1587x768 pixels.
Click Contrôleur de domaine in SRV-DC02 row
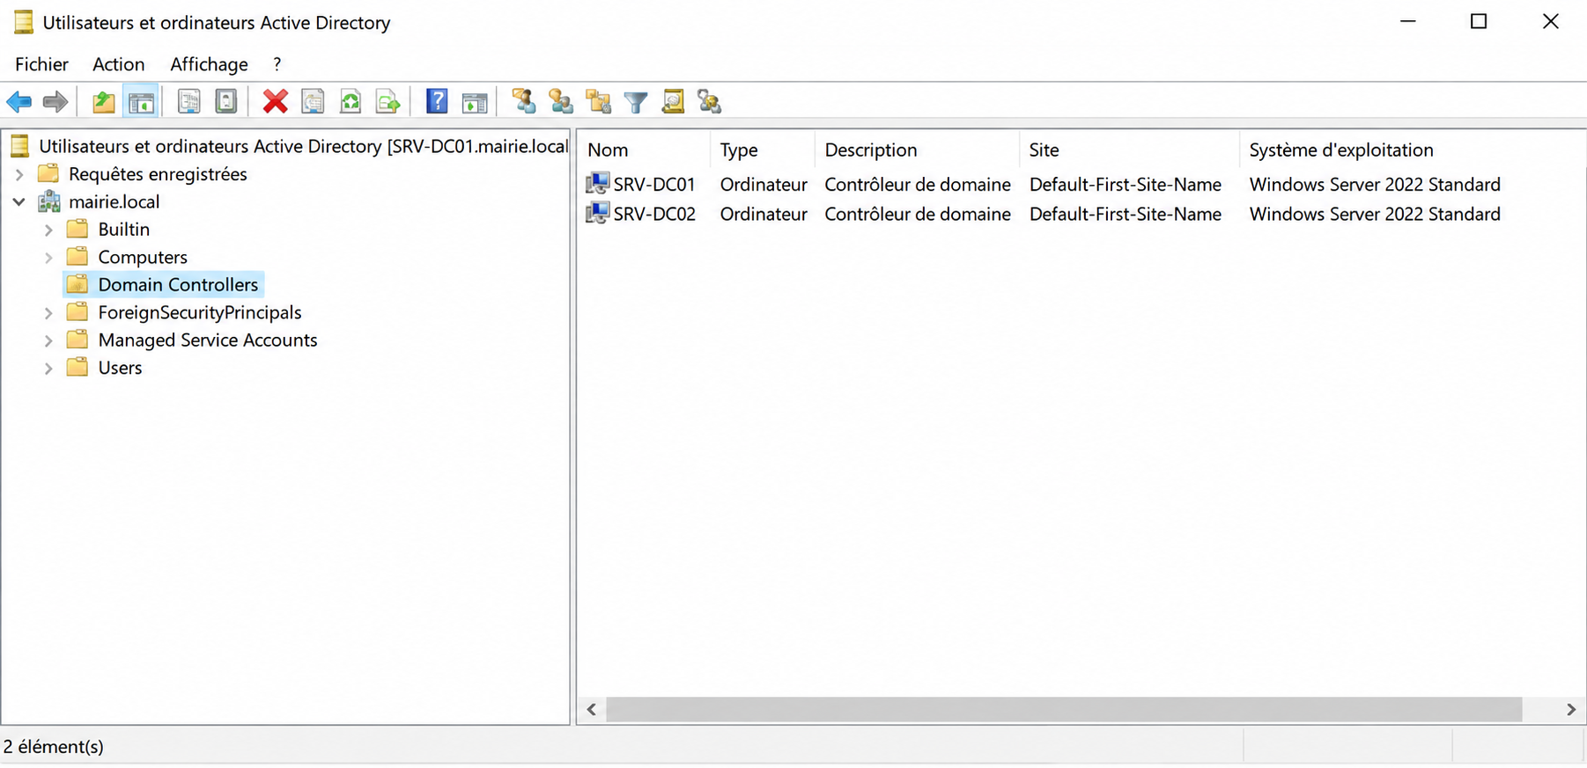coord(917,214)
